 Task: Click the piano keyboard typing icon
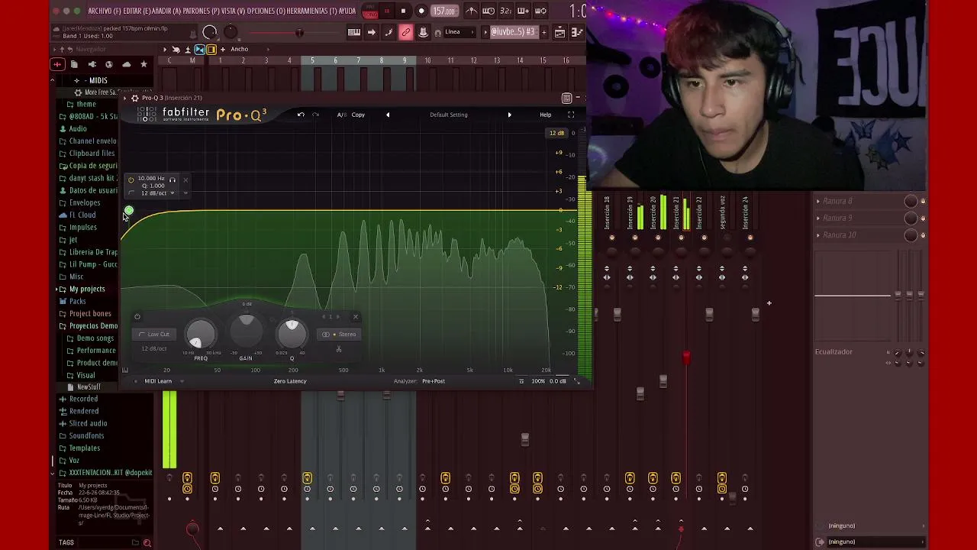(x=354, y=32)
